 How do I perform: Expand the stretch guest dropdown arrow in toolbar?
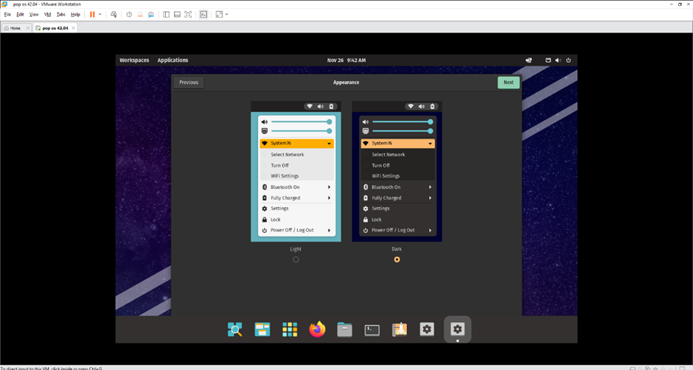pos(227,14)
